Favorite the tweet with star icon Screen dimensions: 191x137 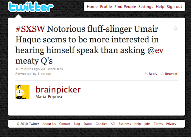point(176,28)
